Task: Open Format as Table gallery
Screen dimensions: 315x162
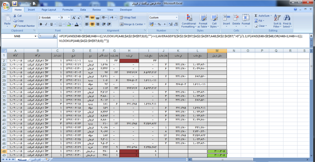Action: (203, 21)
